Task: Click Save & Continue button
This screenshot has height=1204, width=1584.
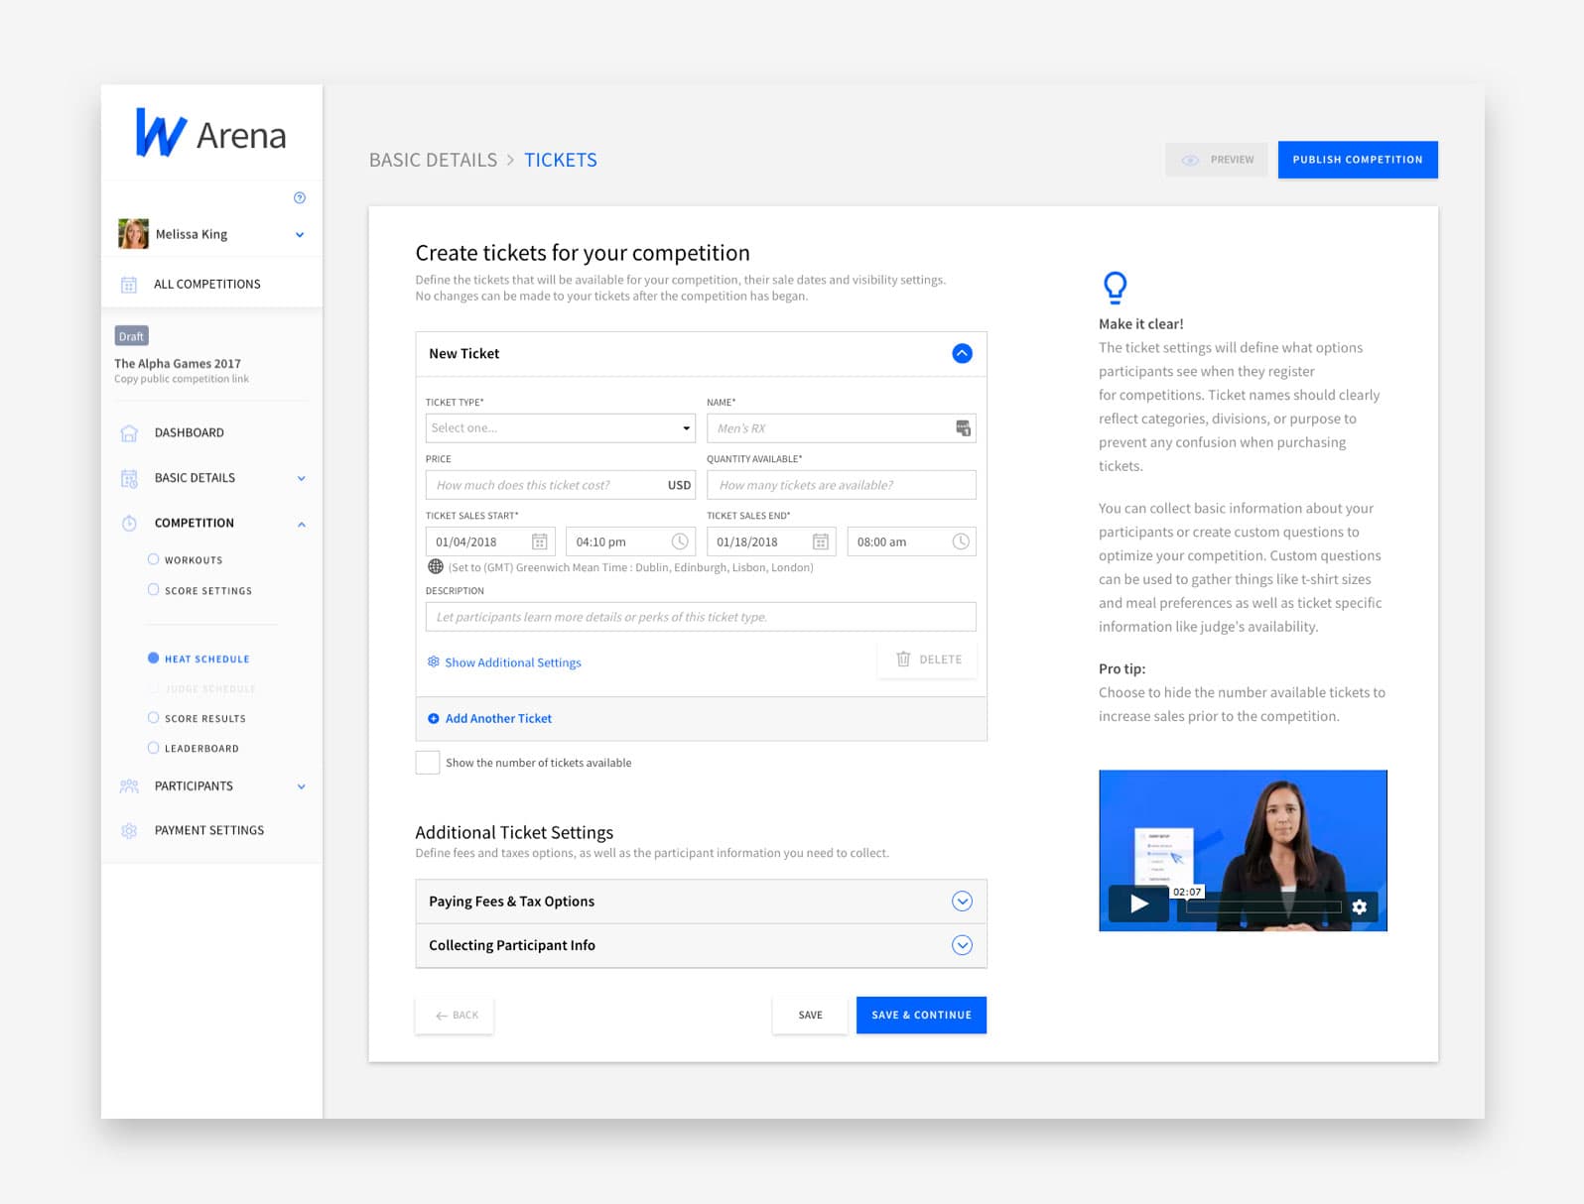Action: pyautogui.click(x=921, y=1016)
